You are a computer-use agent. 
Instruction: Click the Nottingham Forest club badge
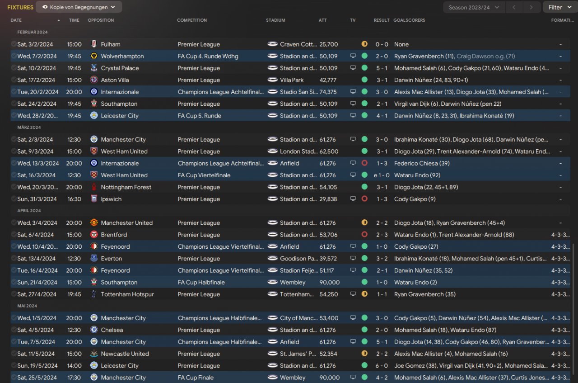(94, 187)
